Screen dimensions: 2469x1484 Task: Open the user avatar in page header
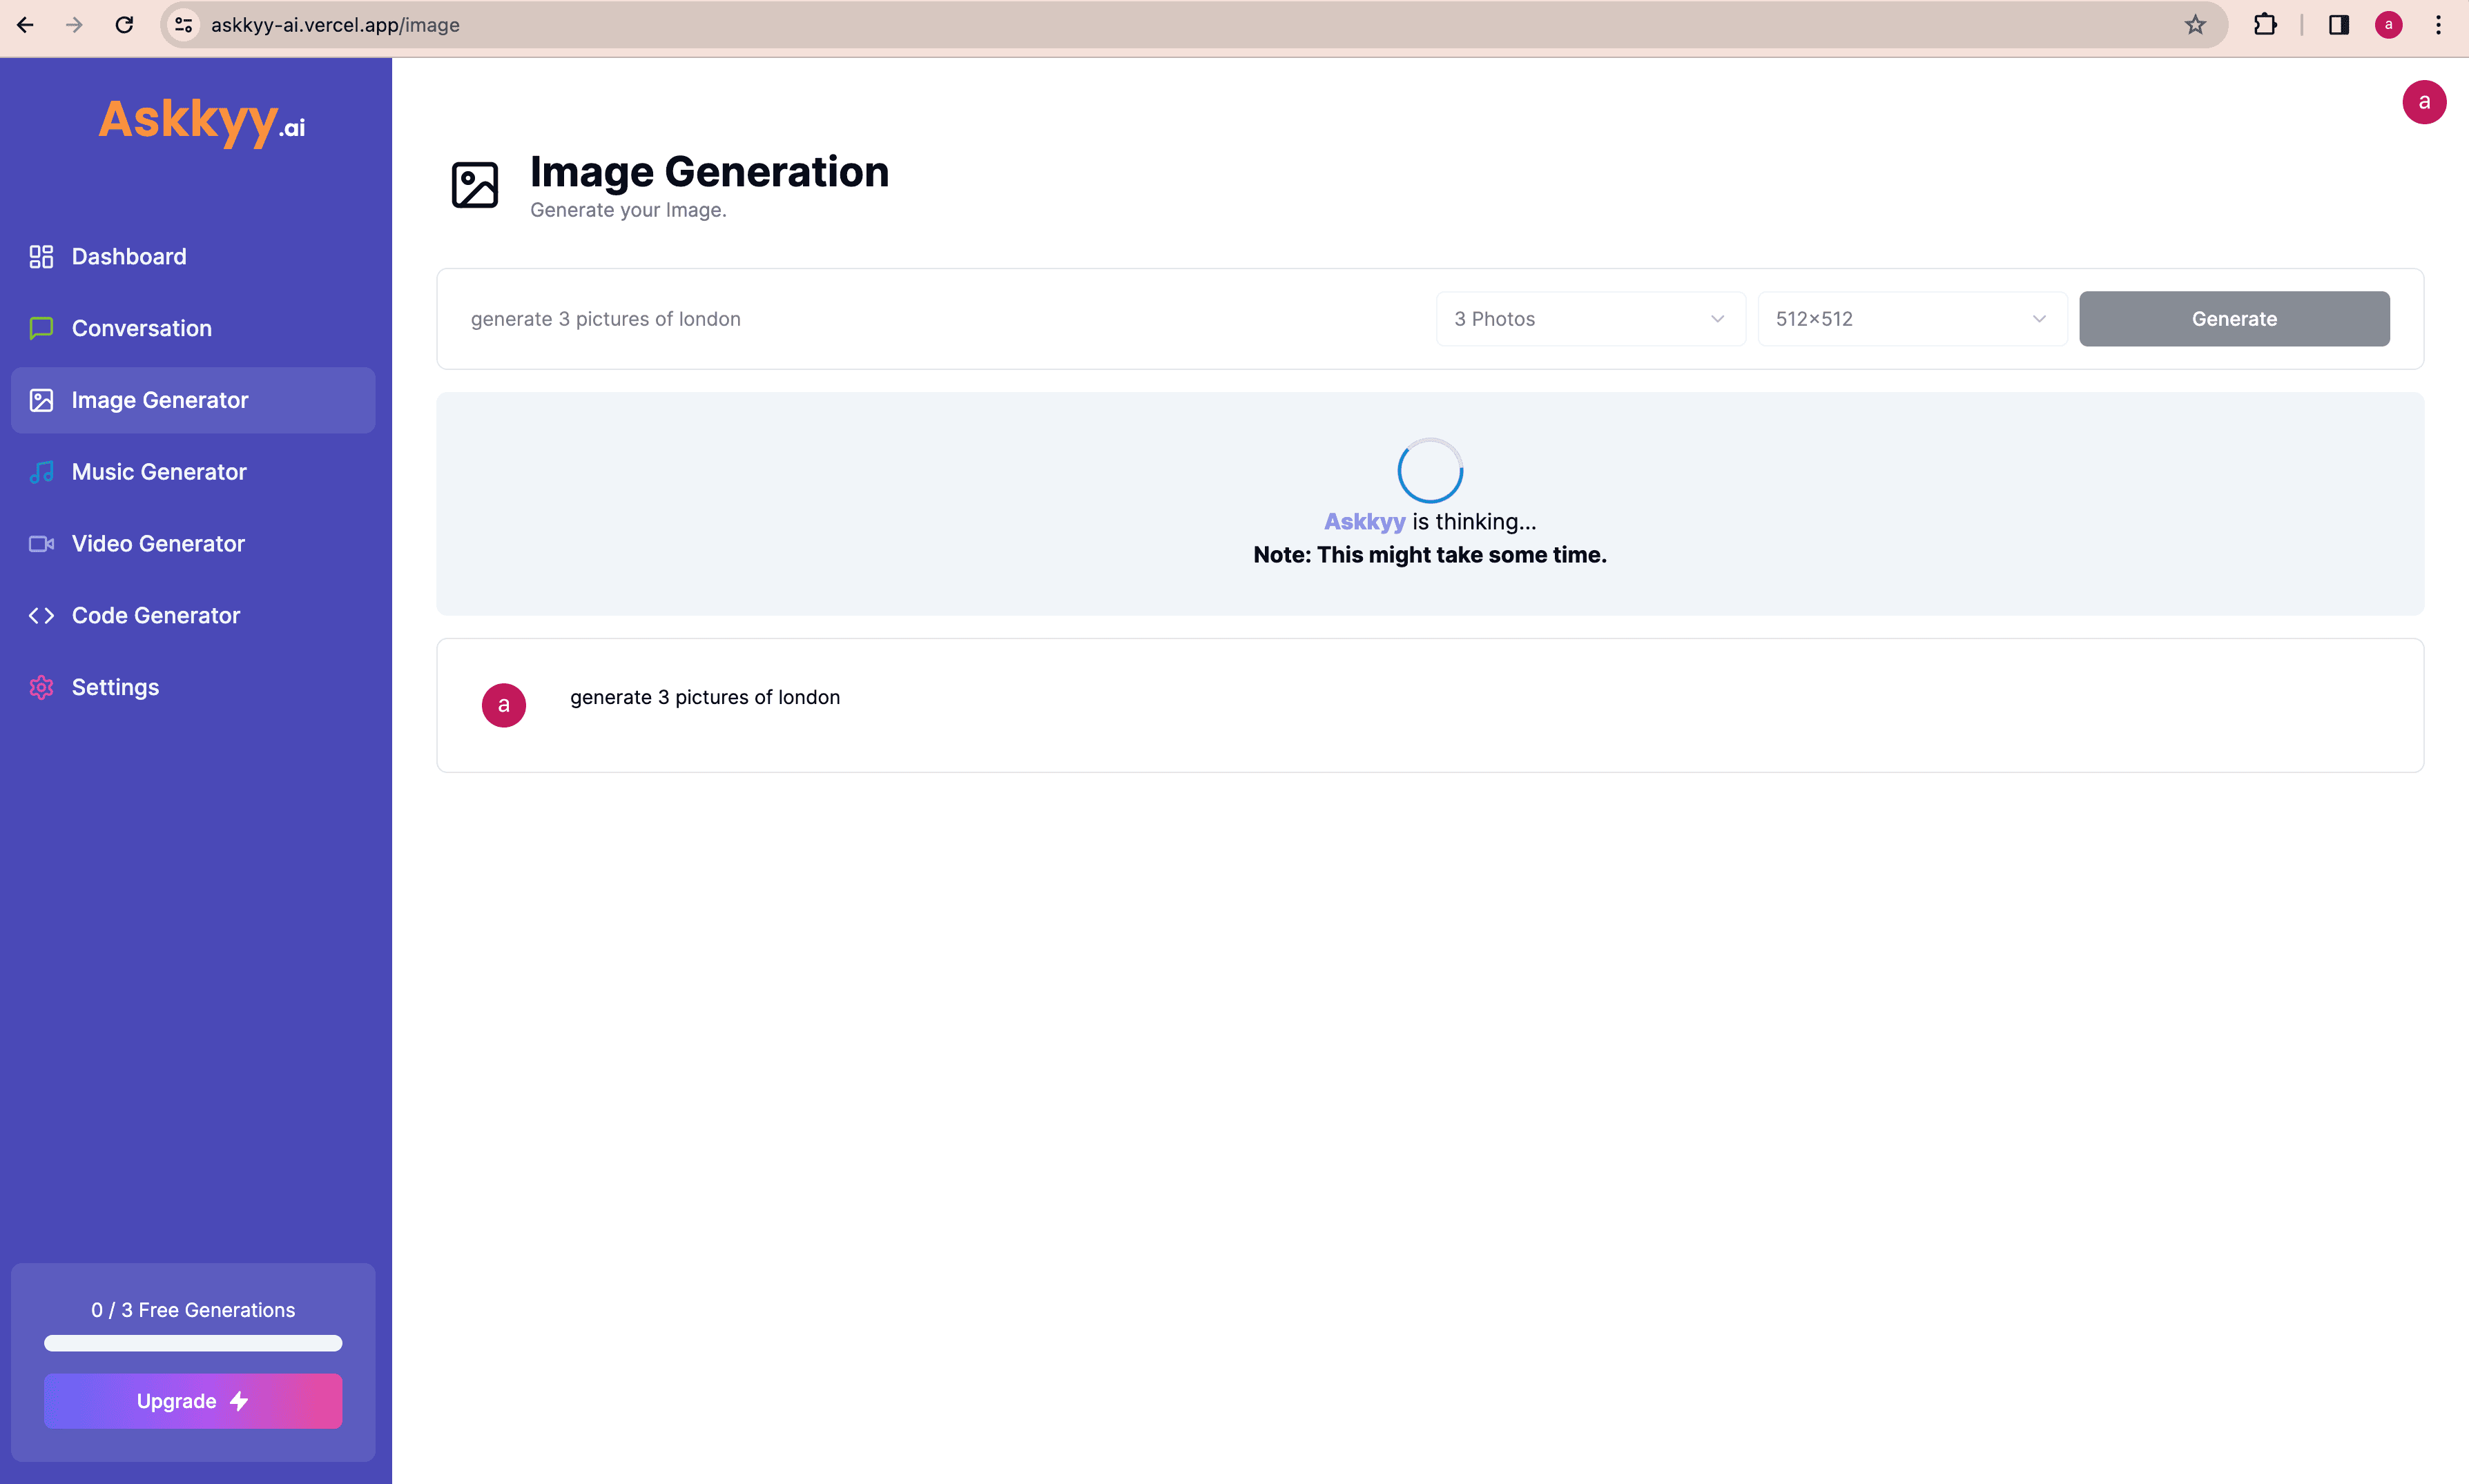coord(2423,102)
